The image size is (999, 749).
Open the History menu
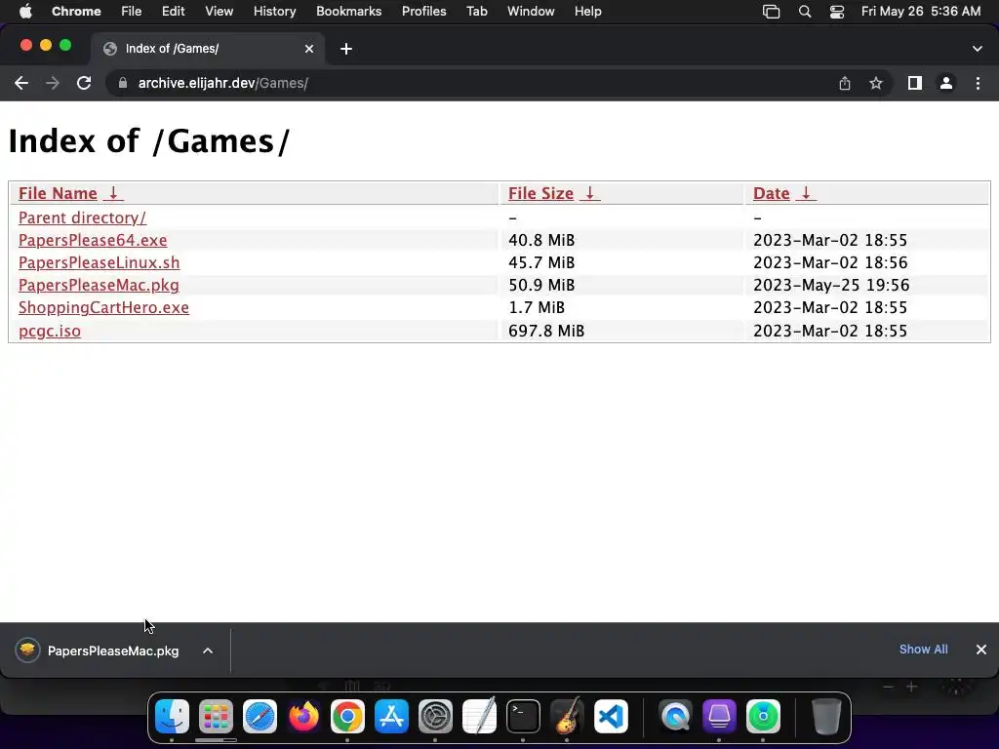(274, 12)
